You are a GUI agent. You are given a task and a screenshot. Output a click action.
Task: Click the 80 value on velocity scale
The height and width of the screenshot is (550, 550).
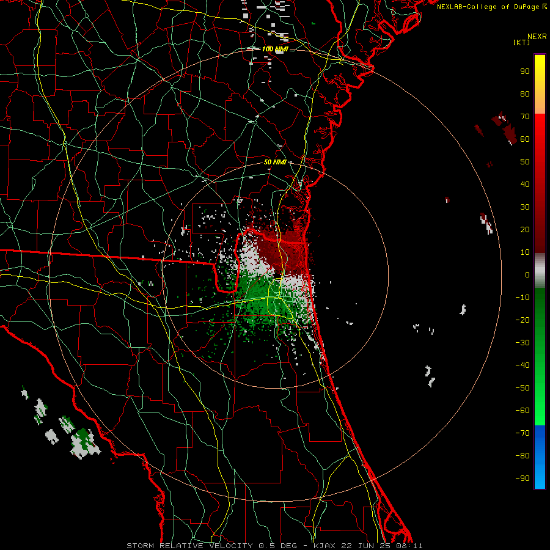[525, 94]
